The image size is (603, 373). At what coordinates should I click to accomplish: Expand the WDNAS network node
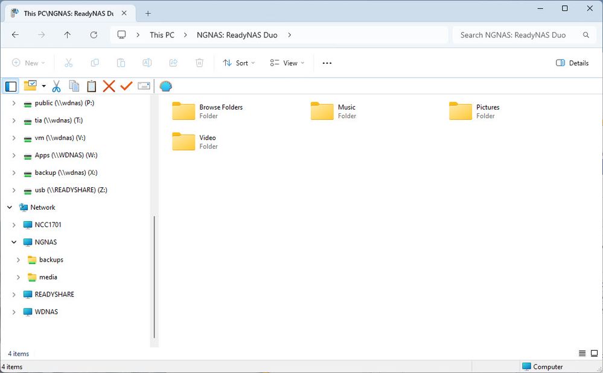coord(14,312)
